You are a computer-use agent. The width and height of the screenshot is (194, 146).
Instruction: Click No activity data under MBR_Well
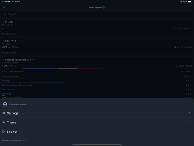(10, 53)
